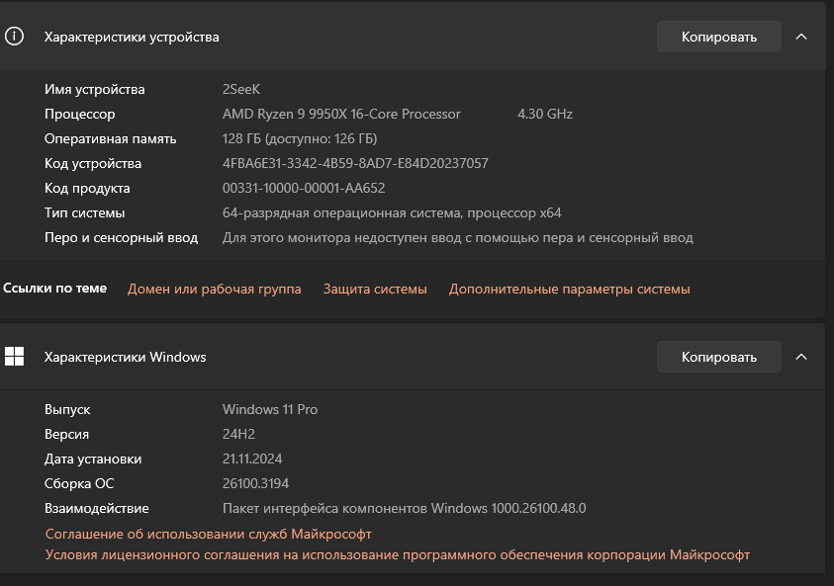
Task: Click the product code 00331-10000-00001-AA652
Action: point(304,188)
